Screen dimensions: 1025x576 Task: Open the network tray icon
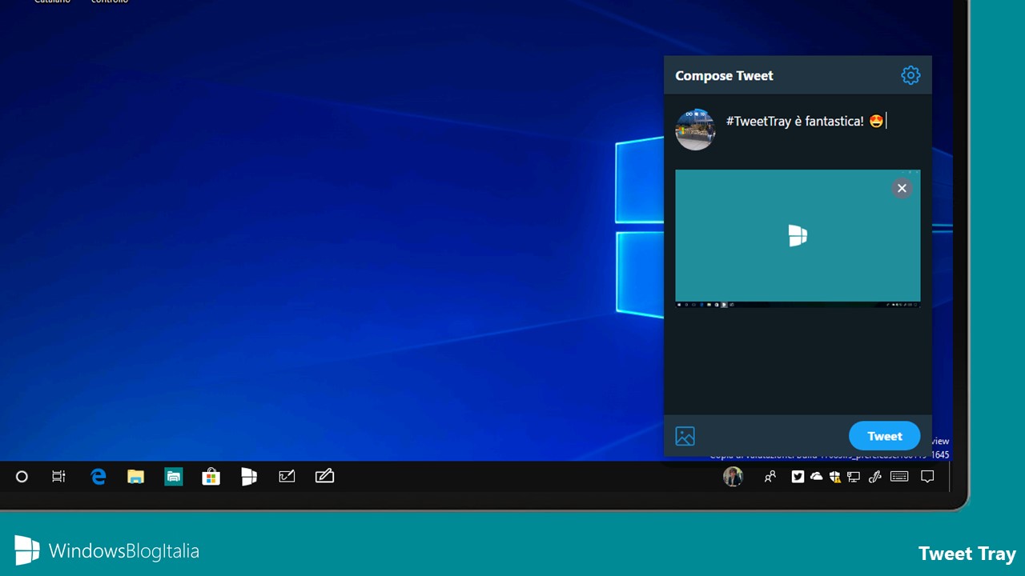coord(854,477)
